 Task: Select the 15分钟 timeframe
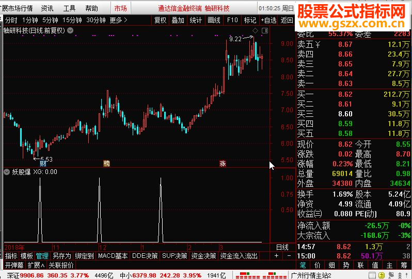(x=72, y=20)
